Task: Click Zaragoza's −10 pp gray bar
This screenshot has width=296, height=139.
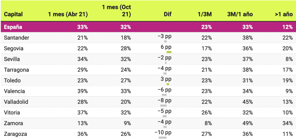Action: pyautogui.click(x=163, y=137)
